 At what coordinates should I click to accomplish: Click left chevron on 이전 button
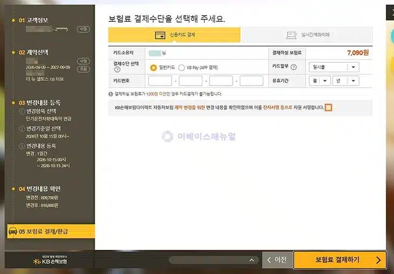coord(269,260)
